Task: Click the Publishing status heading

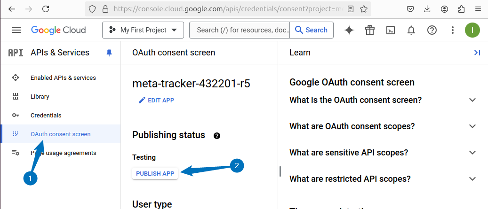Action: tap(168, 135)
